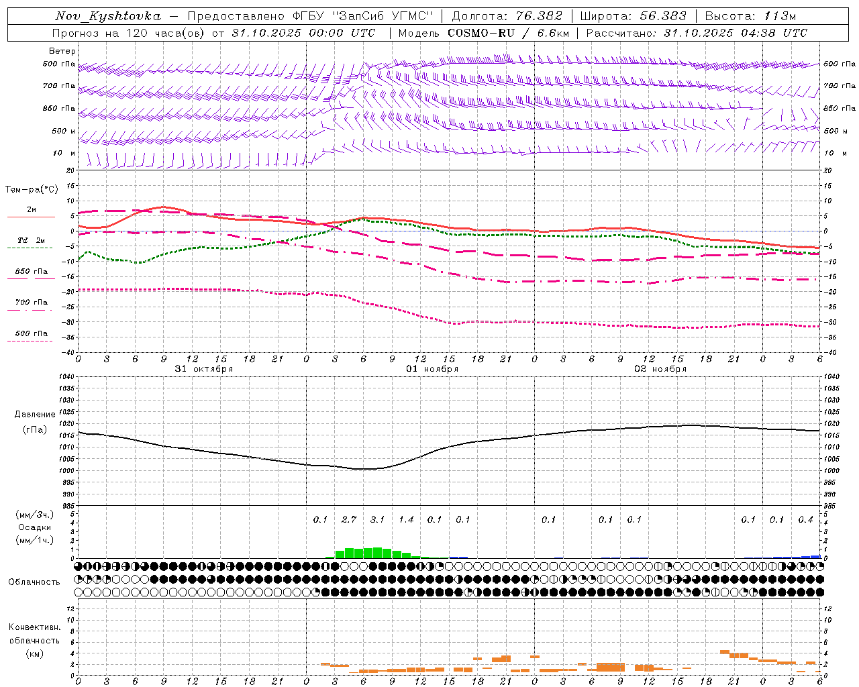The height and width of the screenshot is (687, 859).
Task: Click the station name Nov_Kyshtovka
Action: coord(108,16)
